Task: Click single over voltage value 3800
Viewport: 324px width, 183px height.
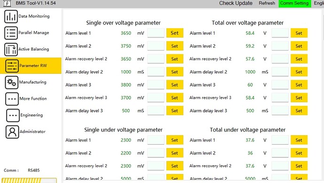Action: click(126, 85)
